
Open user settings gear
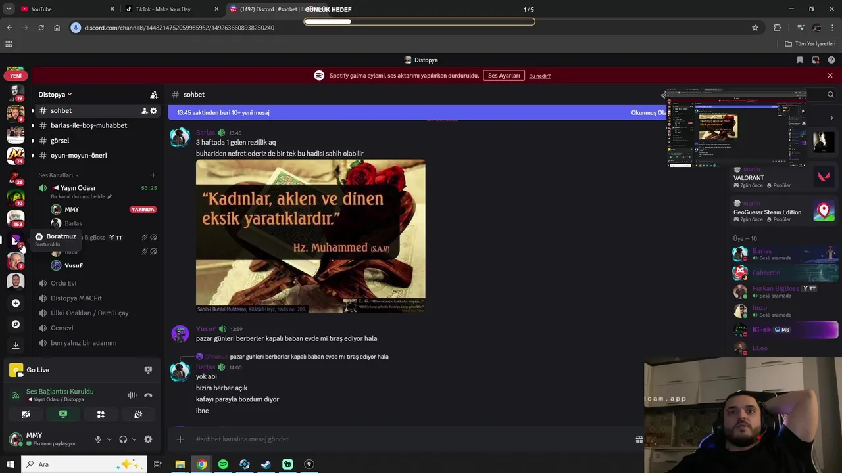pos(148,439)
